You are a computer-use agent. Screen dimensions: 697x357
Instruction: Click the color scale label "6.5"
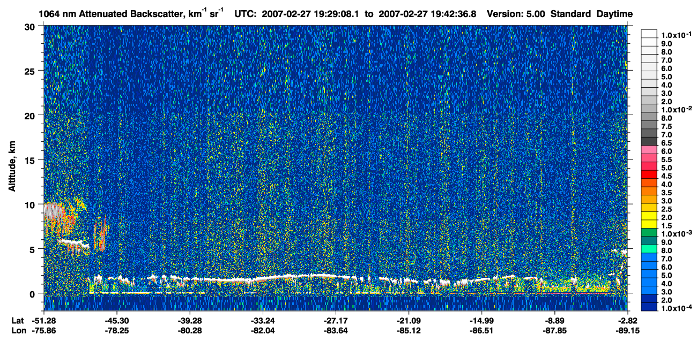[x=667, y=143]
